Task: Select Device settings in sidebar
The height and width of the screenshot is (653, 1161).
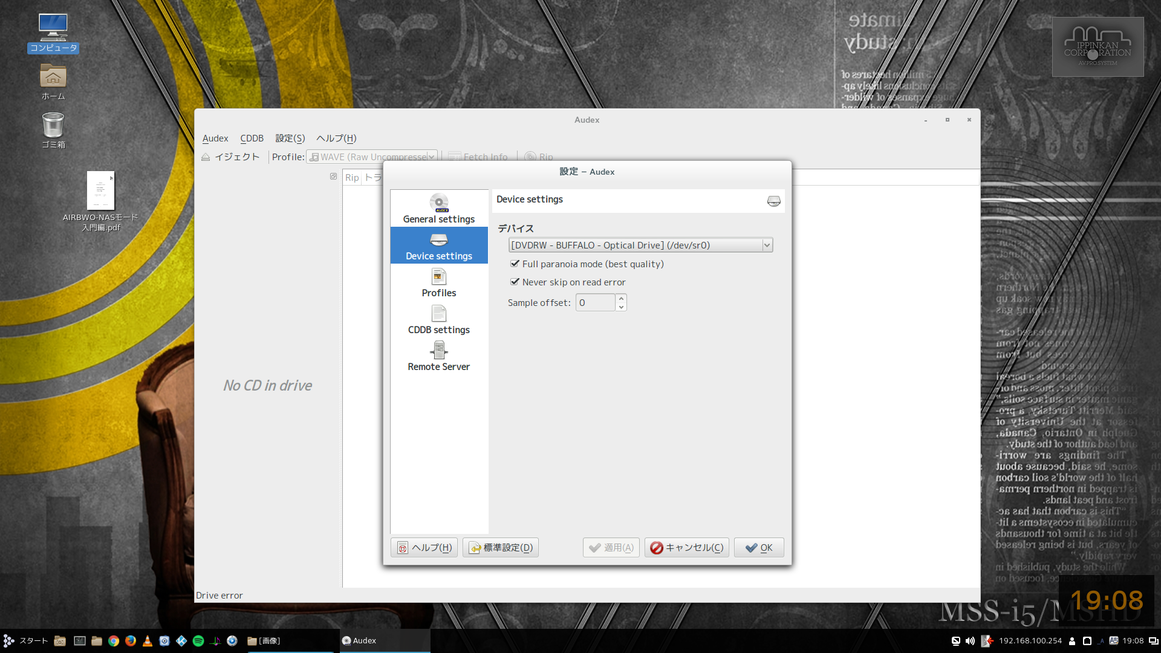Action: (x=439, y=246)
